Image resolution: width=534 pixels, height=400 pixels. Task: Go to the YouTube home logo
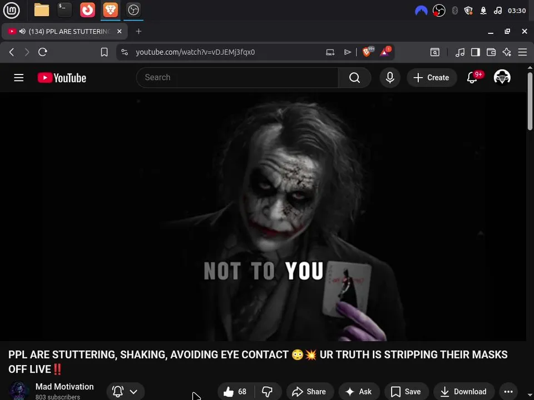click(62, 78)
